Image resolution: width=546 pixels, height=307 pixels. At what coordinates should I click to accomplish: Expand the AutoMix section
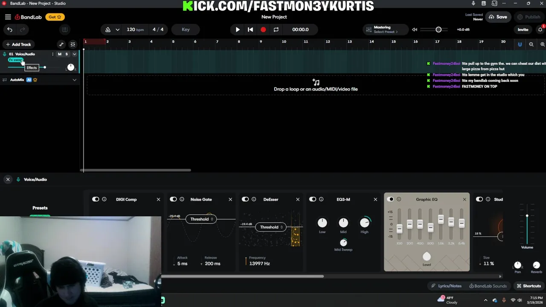pos(74,80)
